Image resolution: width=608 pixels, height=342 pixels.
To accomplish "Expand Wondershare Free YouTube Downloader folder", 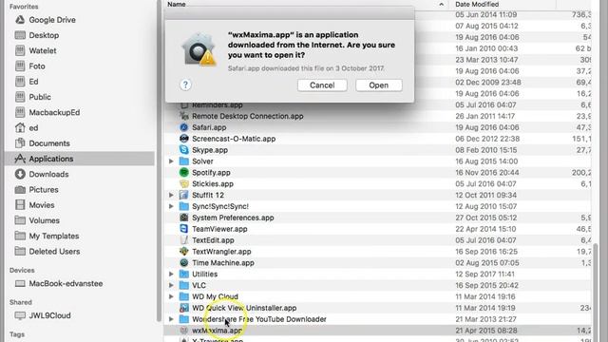I will pyautogui.click(x=171, y=319).
